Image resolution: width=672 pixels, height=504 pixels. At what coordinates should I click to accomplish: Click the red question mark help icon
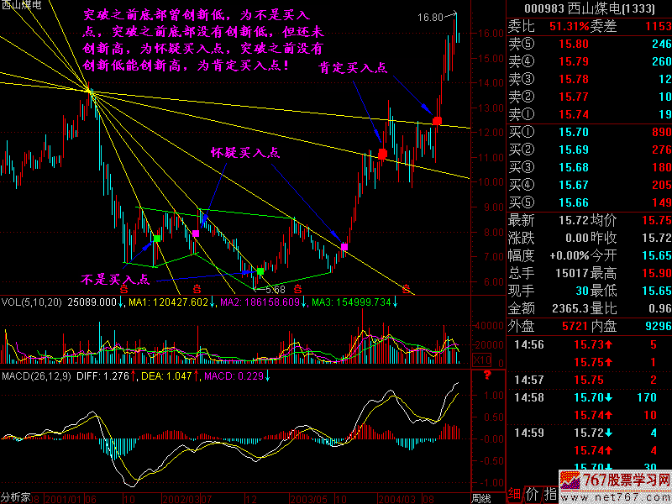486,374
